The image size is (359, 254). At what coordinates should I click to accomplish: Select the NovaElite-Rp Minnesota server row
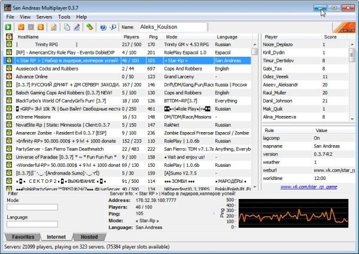click(127, 125)
